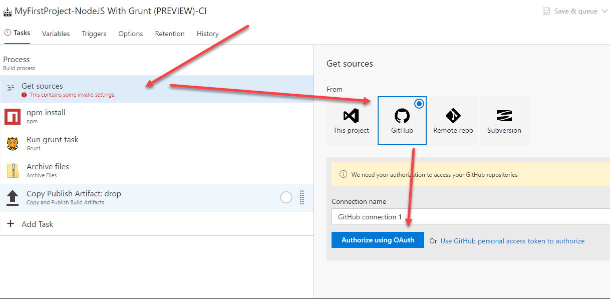
Task: Select Copy Publish Artifact: drop task
Action: (157, 197)
